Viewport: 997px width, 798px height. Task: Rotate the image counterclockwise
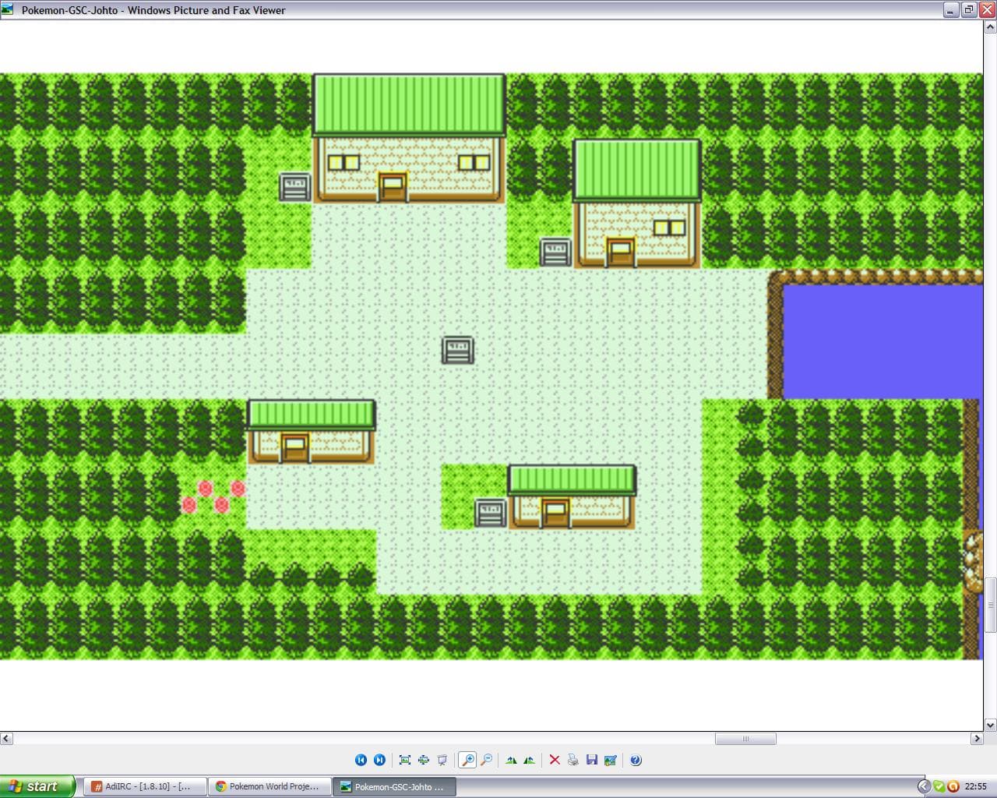[530, 760]
